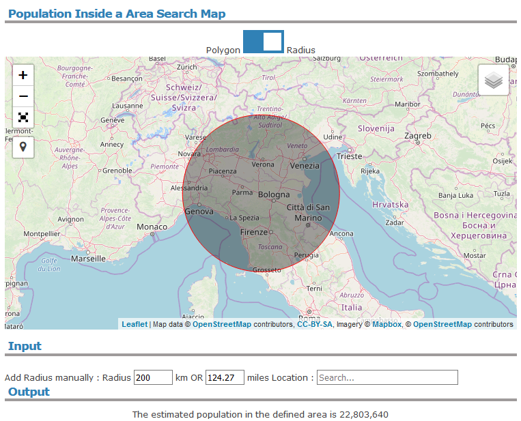Click the miles radius input field
The height and width of the screenshot is (421, 521).
[225, 377]
